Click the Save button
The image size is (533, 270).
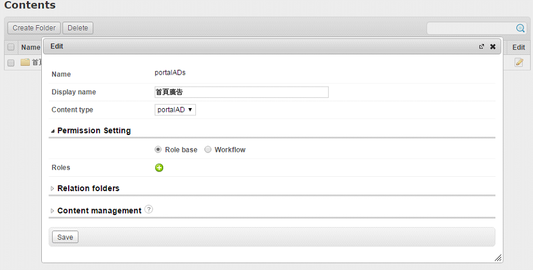tap(65, 237)
